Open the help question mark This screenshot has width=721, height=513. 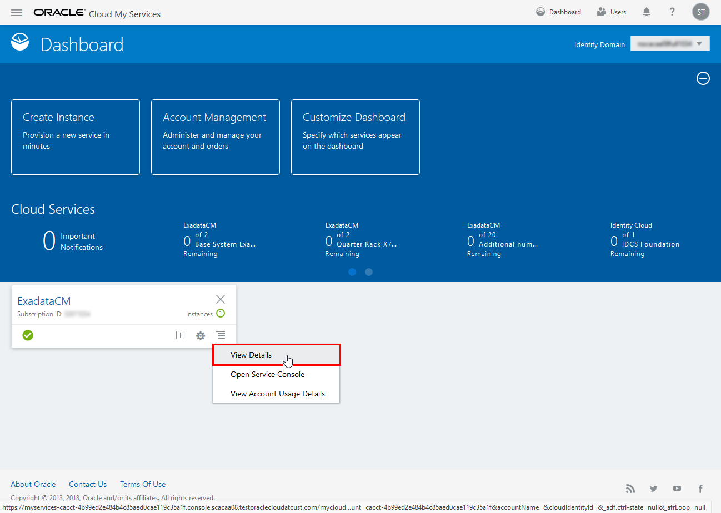672,12
